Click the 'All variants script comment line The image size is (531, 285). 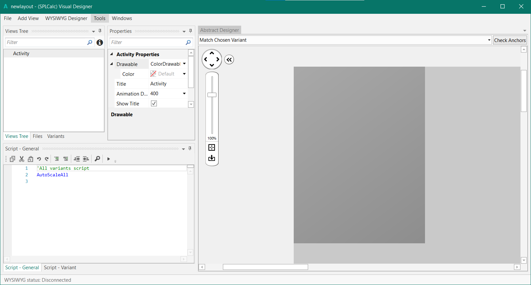63,168
